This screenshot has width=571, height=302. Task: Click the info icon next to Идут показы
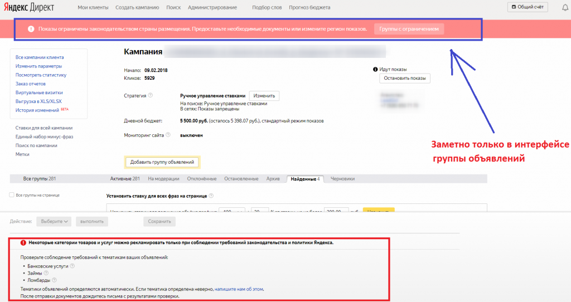[375, 69]
